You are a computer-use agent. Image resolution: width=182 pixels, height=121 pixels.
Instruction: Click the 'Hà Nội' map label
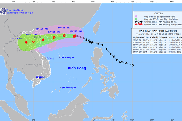coord(37,37)
